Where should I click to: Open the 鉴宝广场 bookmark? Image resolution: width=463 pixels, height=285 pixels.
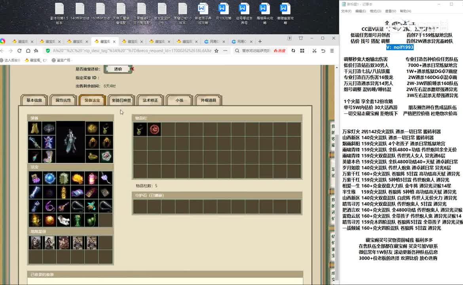coord(61,60)
